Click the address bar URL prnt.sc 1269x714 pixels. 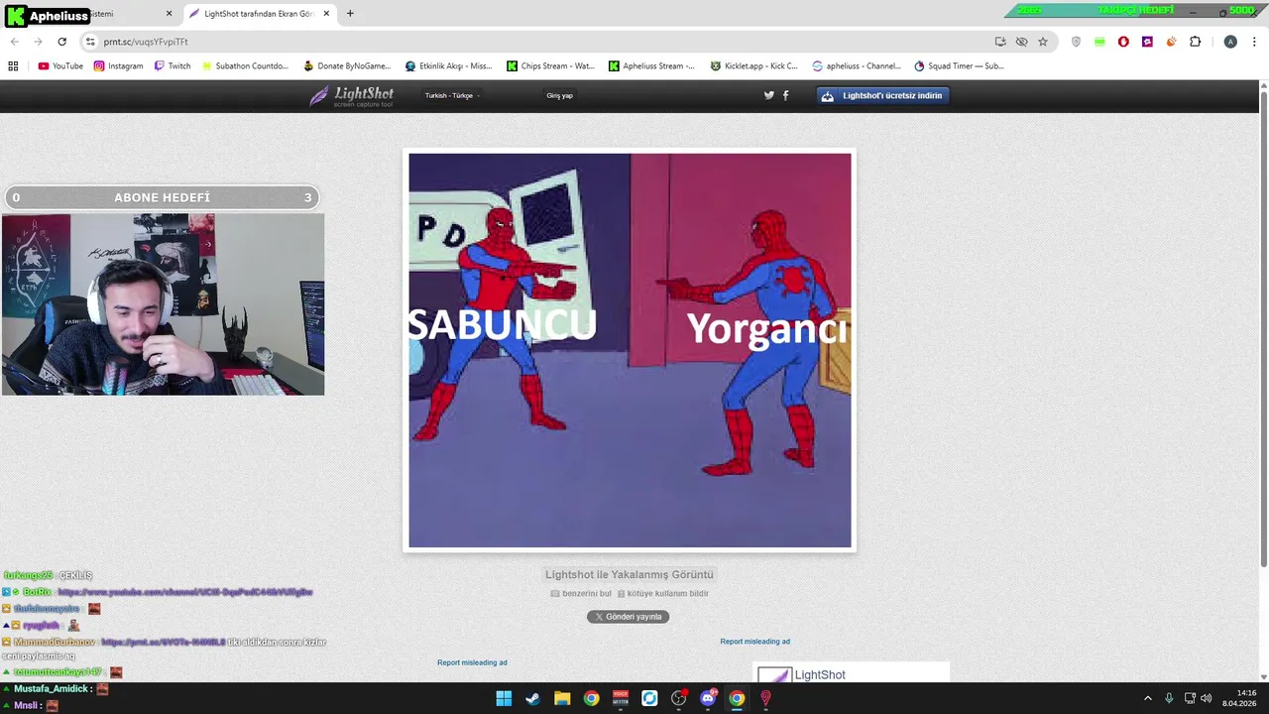tap(146, 42)
